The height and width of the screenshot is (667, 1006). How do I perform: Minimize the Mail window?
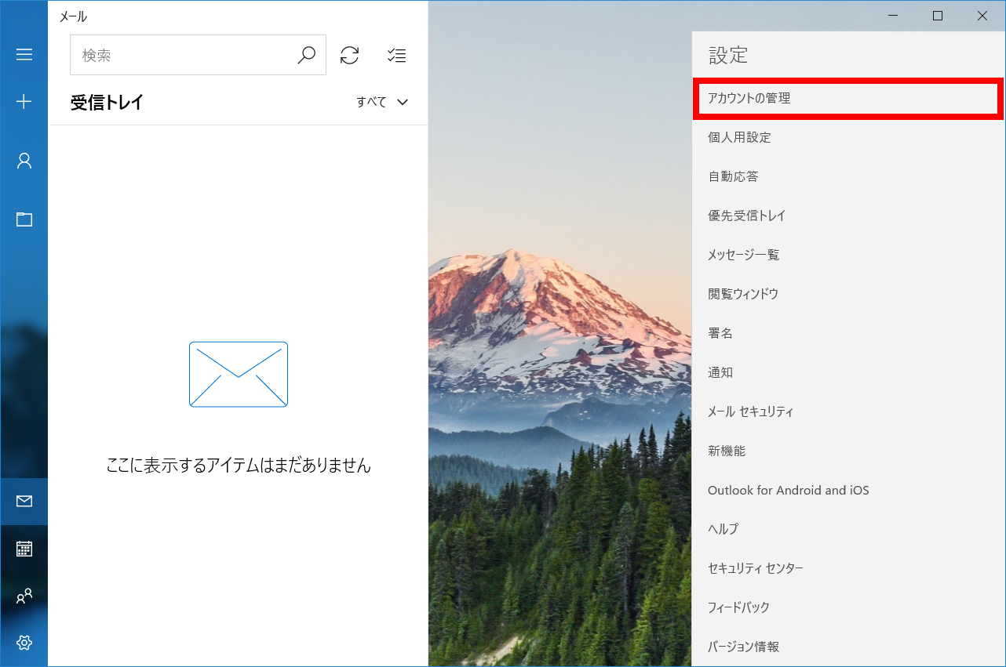click(893, 16)
